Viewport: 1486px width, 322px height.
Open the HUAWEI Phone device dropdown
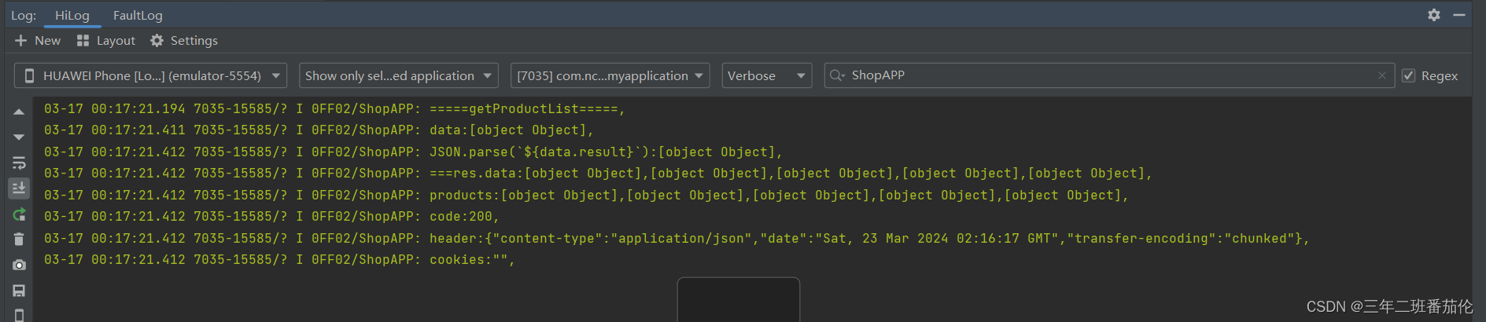coord(150,75)
